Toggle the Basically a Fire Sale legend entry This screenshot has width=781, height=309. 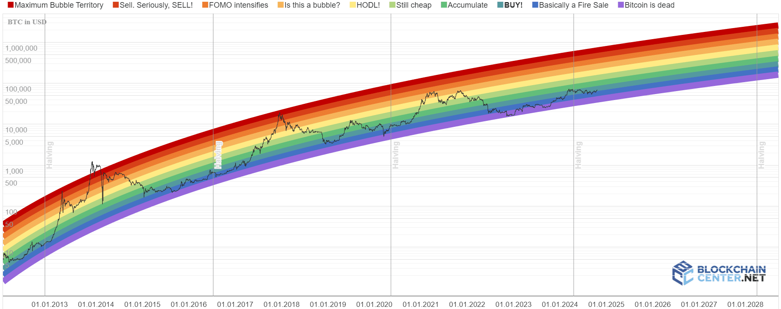[x=570, y=5]
